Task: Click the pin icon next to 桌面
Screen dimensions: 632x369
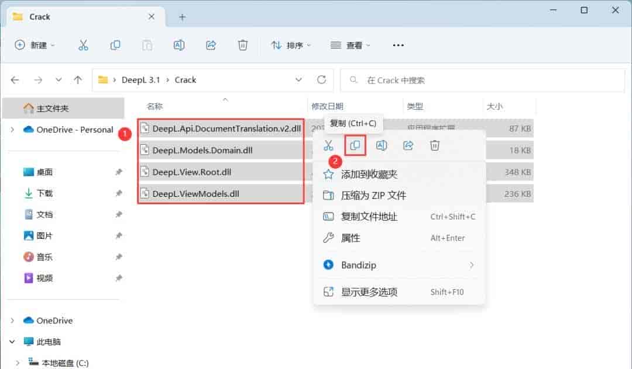Action: [118, 172]
